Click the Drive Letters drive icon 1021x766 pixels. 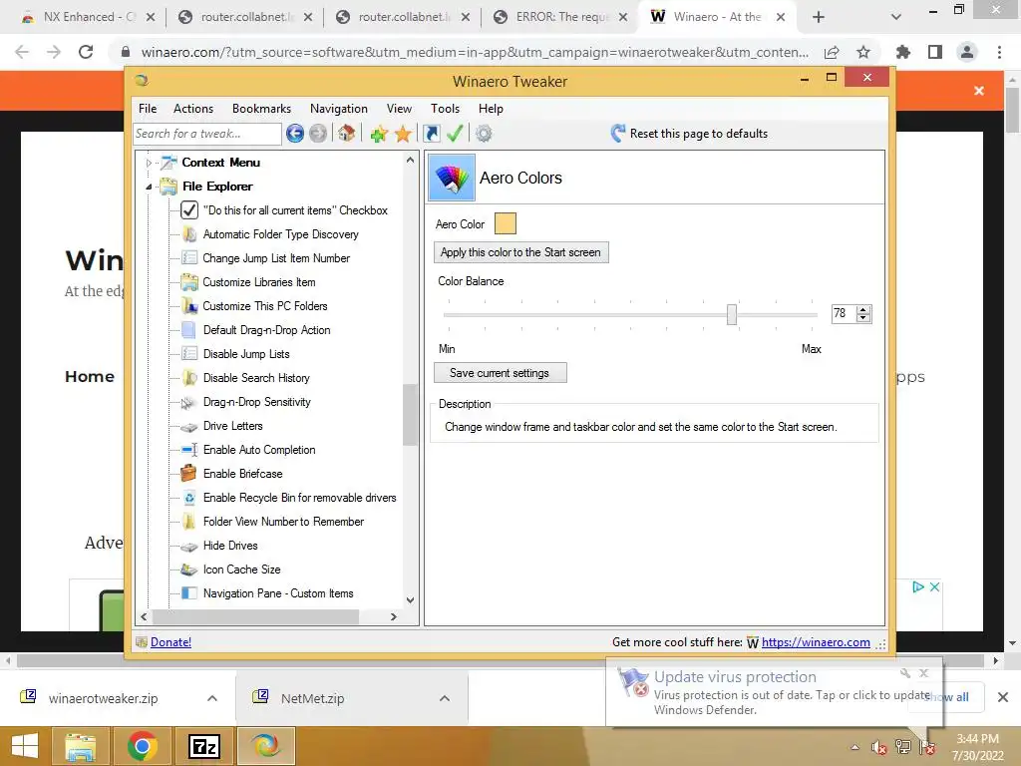188,427
